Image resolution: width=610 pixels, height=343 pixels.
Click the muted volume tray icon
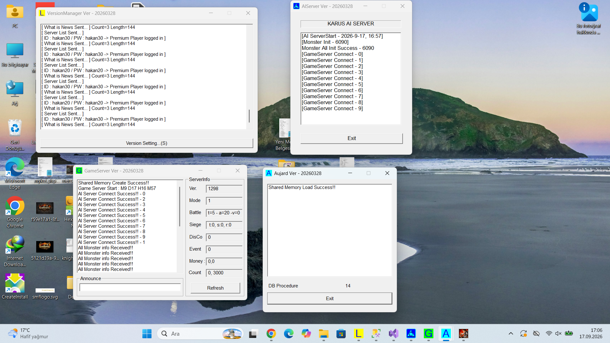click(x=558, y=333)
